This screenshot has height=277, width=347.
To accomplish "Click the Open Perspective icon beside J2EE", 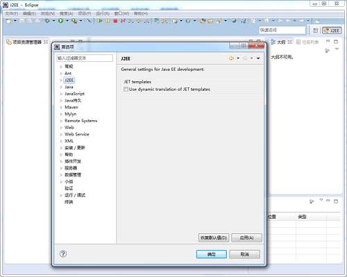I will coord(315,31).
